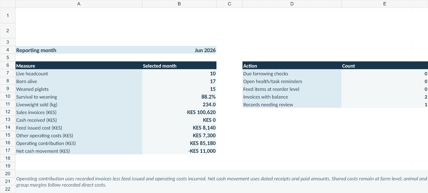Image resolution: width=428 pixels, height=193 pixels.
Task: Click the Live headcount value 10
Action: click(x=179, y=73)
